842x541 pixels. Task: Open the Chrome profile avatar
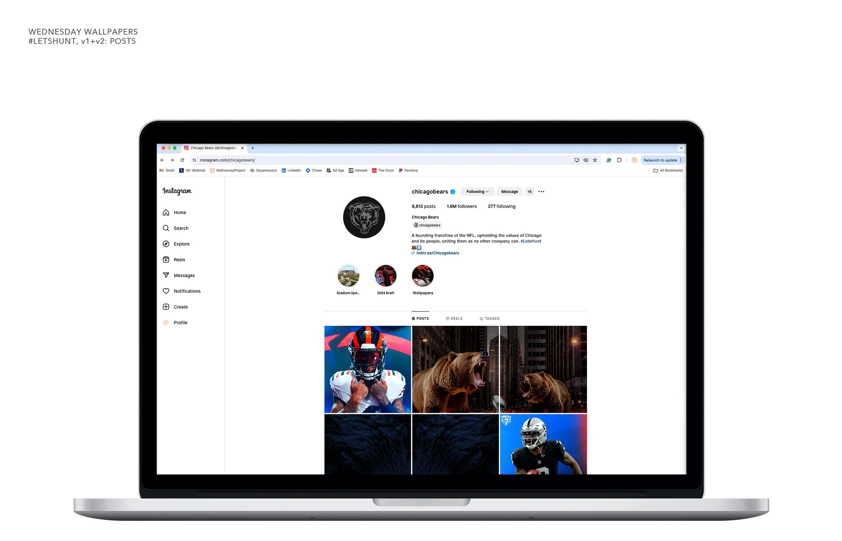pos(634,160)
